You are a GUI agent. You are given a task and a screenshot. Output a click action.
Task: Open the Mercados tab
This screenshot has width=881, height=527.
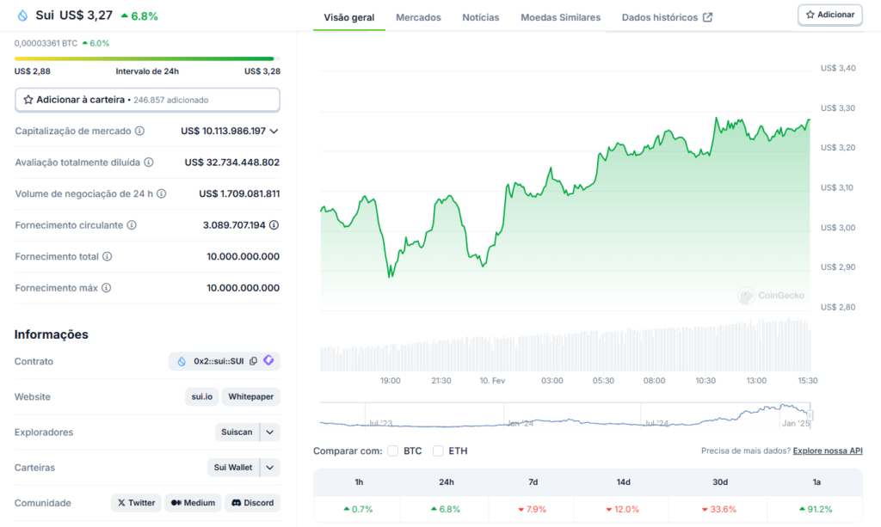[x=418, y=17]
